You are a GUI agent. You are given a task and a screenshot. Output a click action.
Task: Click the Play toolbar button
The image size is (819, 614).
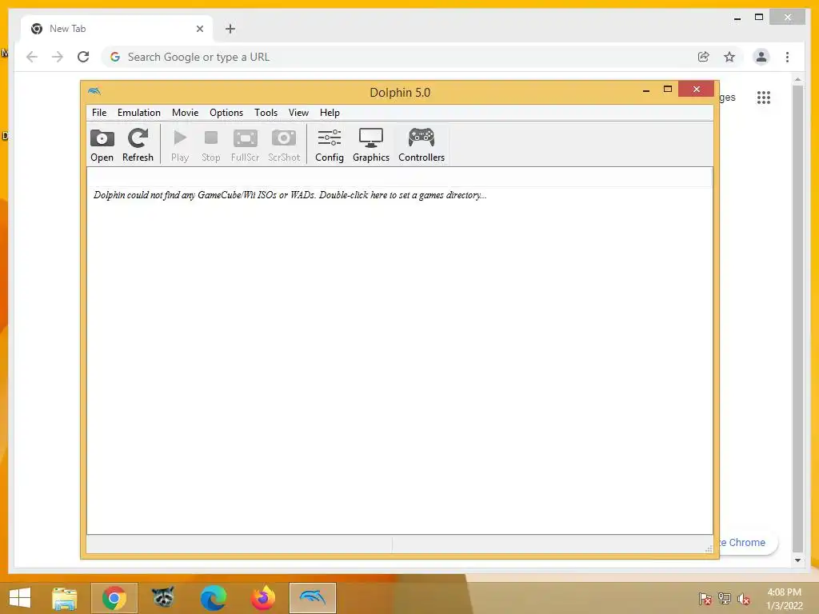tap(180, 146)
